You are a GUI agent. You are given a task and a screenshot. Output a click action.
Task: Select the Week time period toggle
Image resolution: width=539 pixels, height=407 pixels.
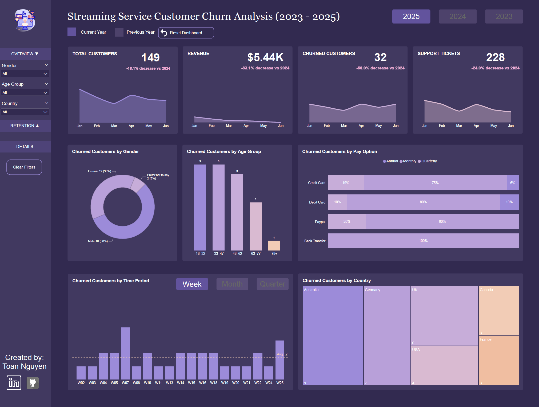coord(192,284)
